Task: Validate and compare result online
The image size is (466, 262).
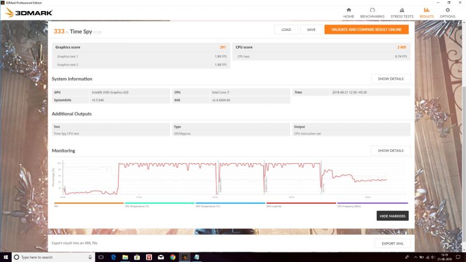Action: (366, 30)
